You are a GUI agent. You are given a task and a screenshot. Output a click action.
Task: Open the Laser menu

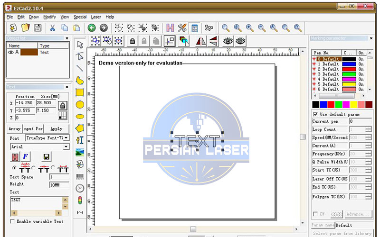pos(96,17)
